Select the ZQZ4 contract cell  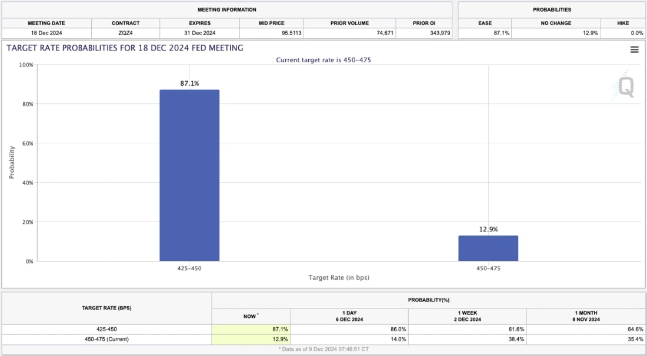click(x=125, y=33)
